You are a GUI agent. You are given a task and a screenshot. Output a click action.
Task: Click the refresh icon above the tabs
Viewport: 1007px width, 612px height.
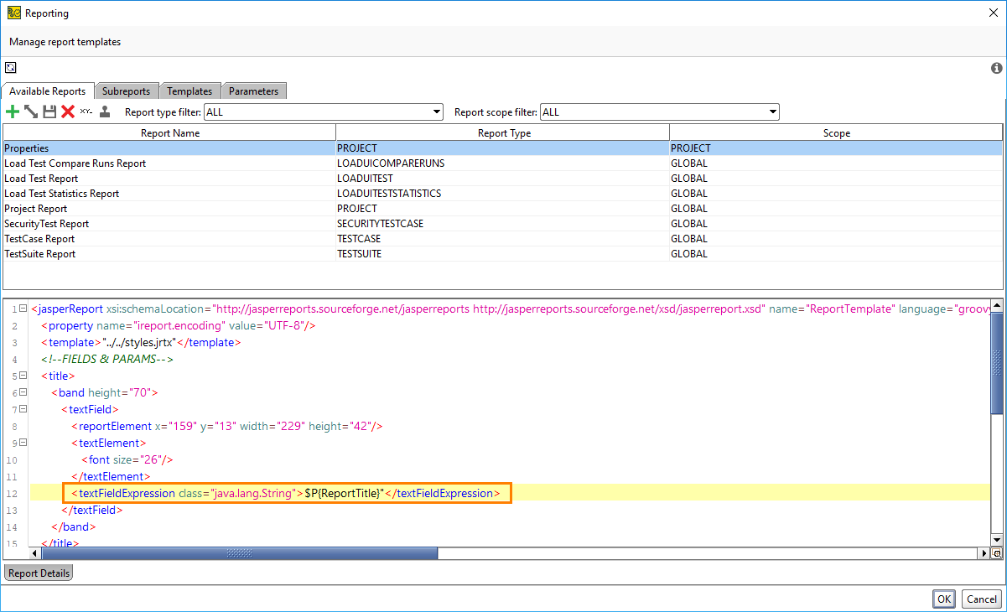pos(10,68)
